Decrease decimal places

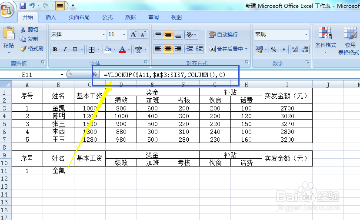coord(305,50)
